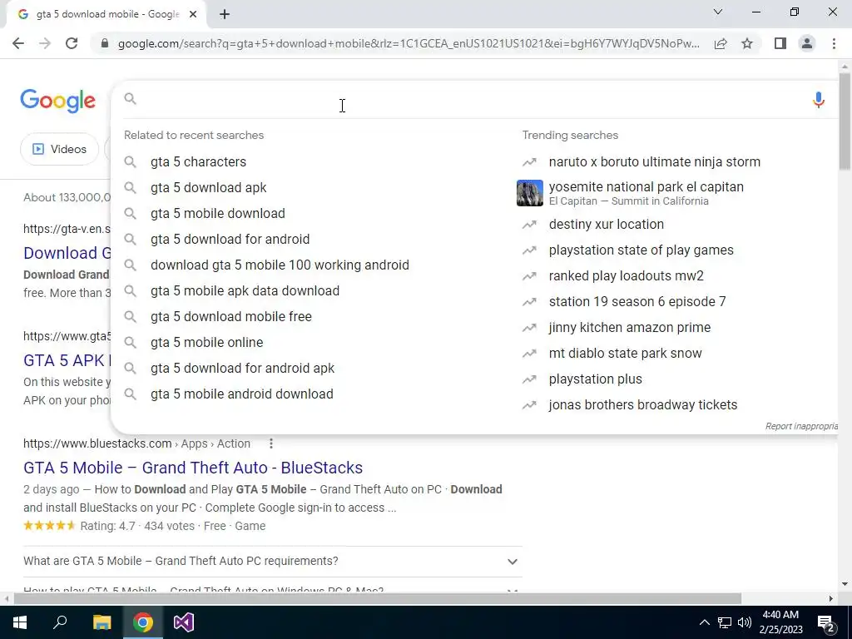852x639 pixels.
Task: Choose suggestion 'gta 5 download apk'
Action: click(209, 187)
